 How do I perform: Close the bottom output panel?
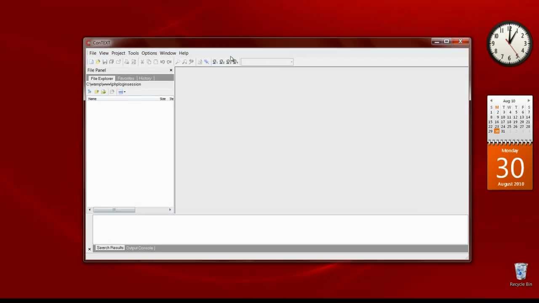pos(89,249)
